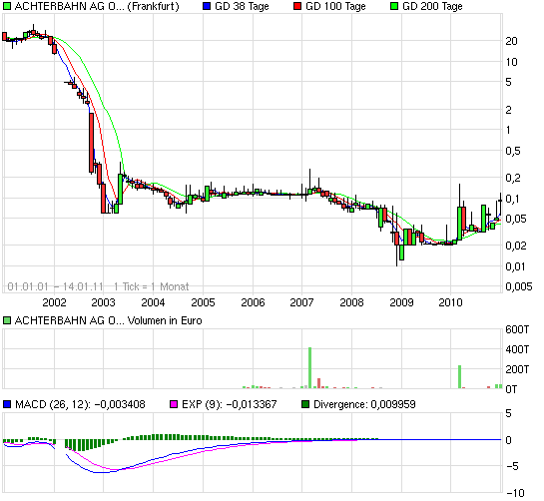The width and height of the screenshot is (544, 501).
Task: Click the 2008 year label on the time axis
Action: [x=351, y=302]
